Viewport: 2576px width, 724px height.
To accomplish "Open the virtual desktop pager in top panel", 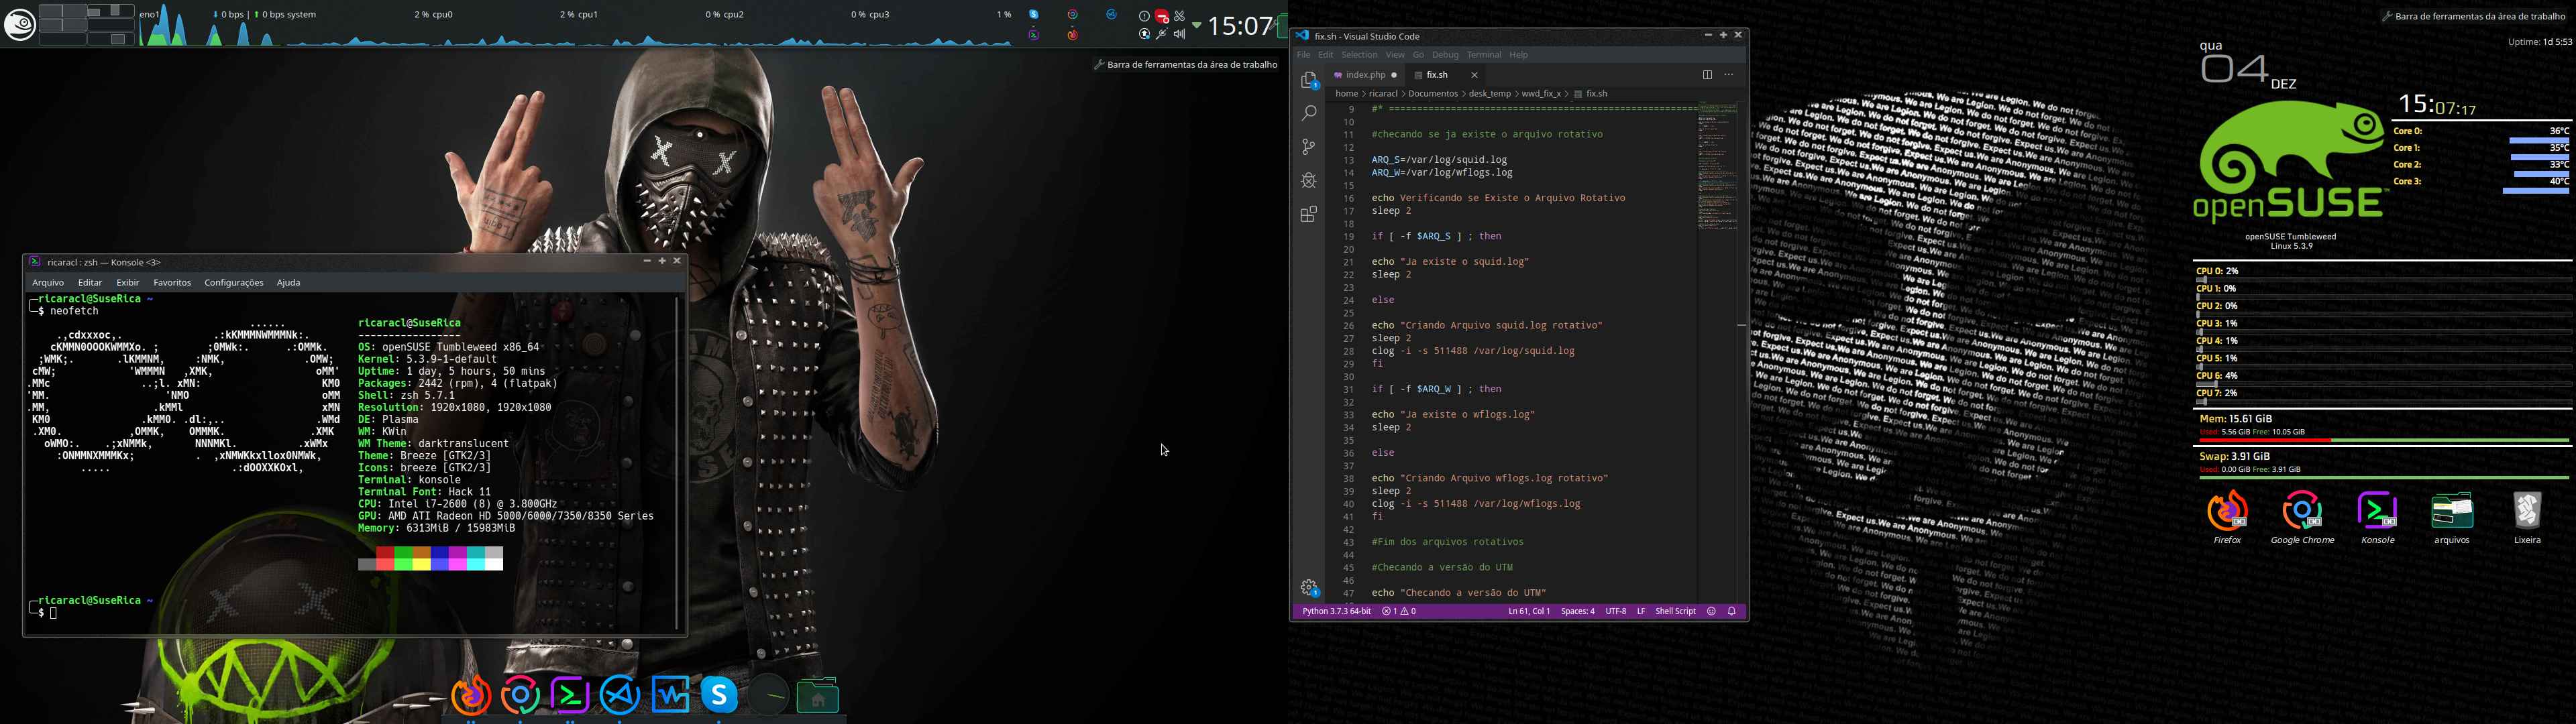I will tap(86, 25).
